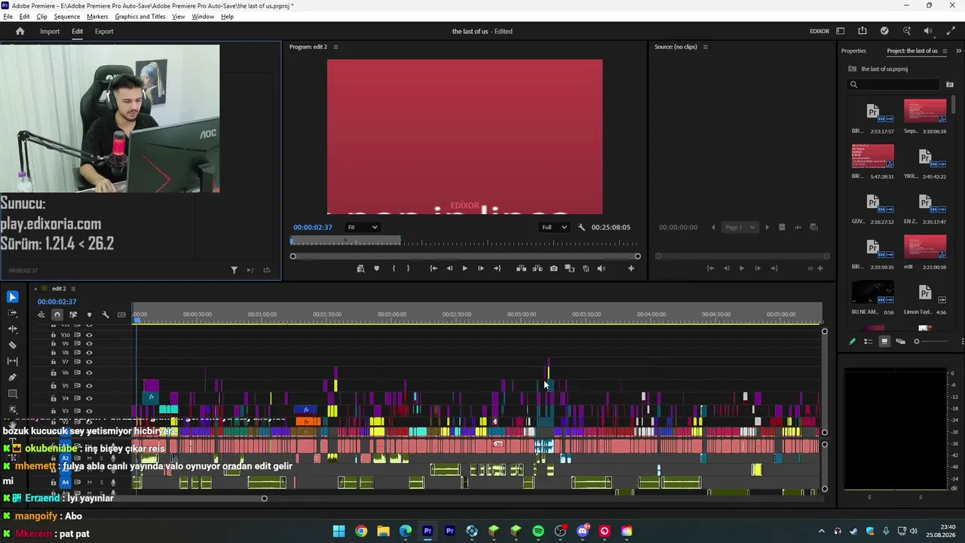Toggle linked selection in the timeline
Screen dimensions: 965x543
coord(73,314)
